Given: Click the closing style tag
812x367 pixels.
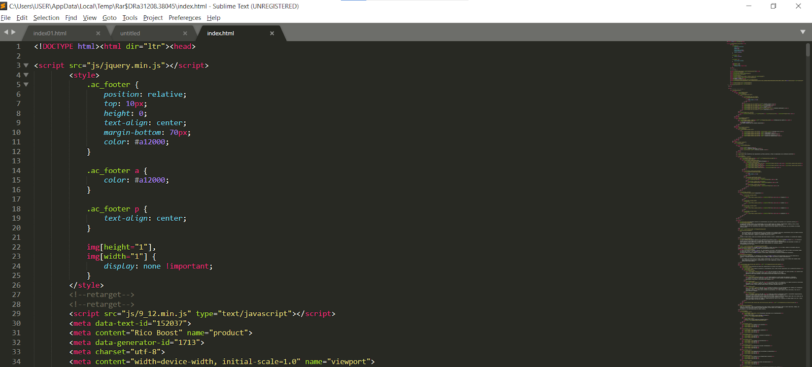Looking at the screenshot, I should pyautogui.click(x=86, y=285).
